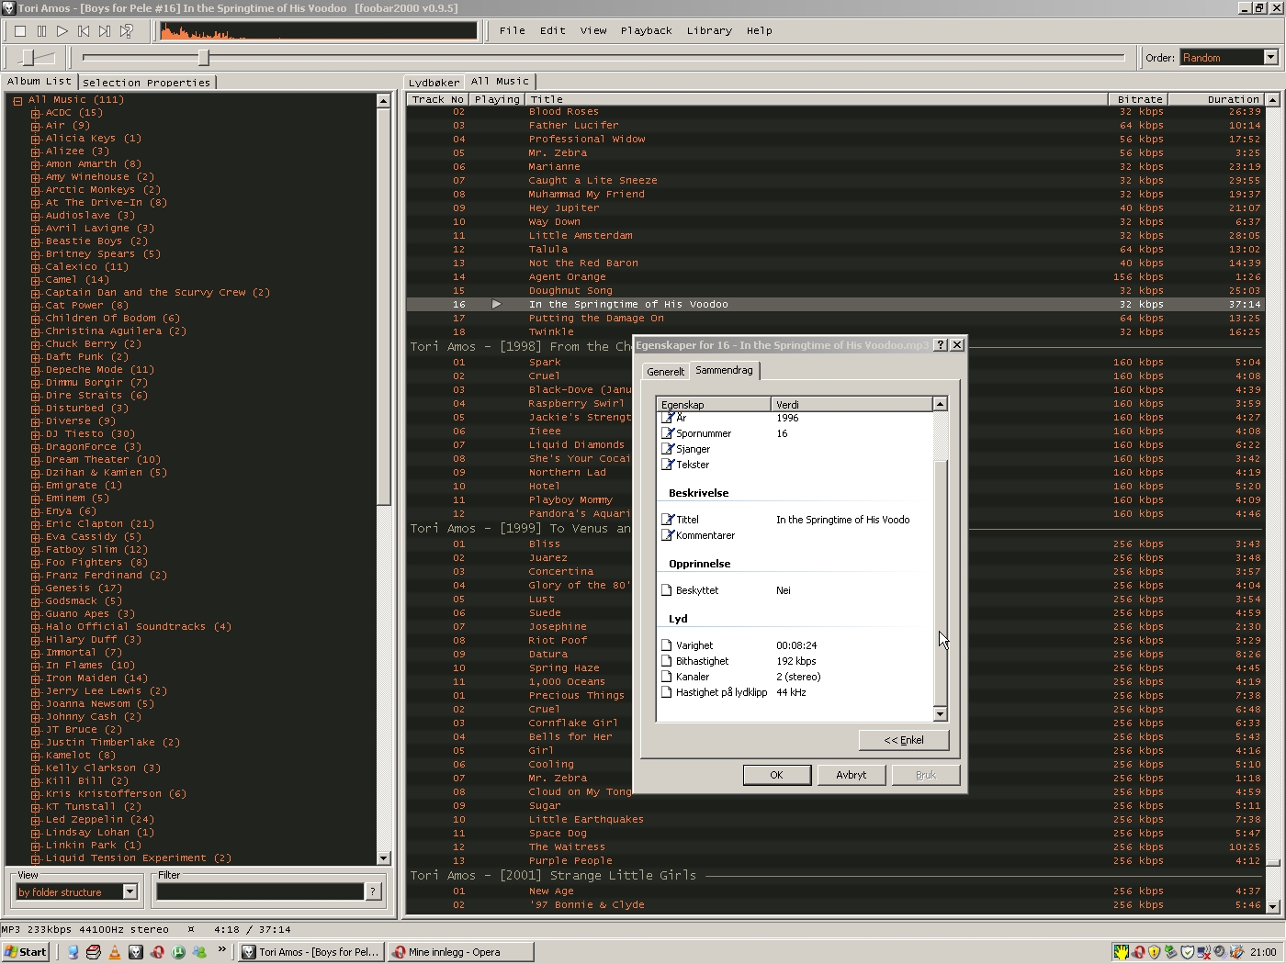
Task: Launch VLC from quick launch
Action: (x=115, y=952)
